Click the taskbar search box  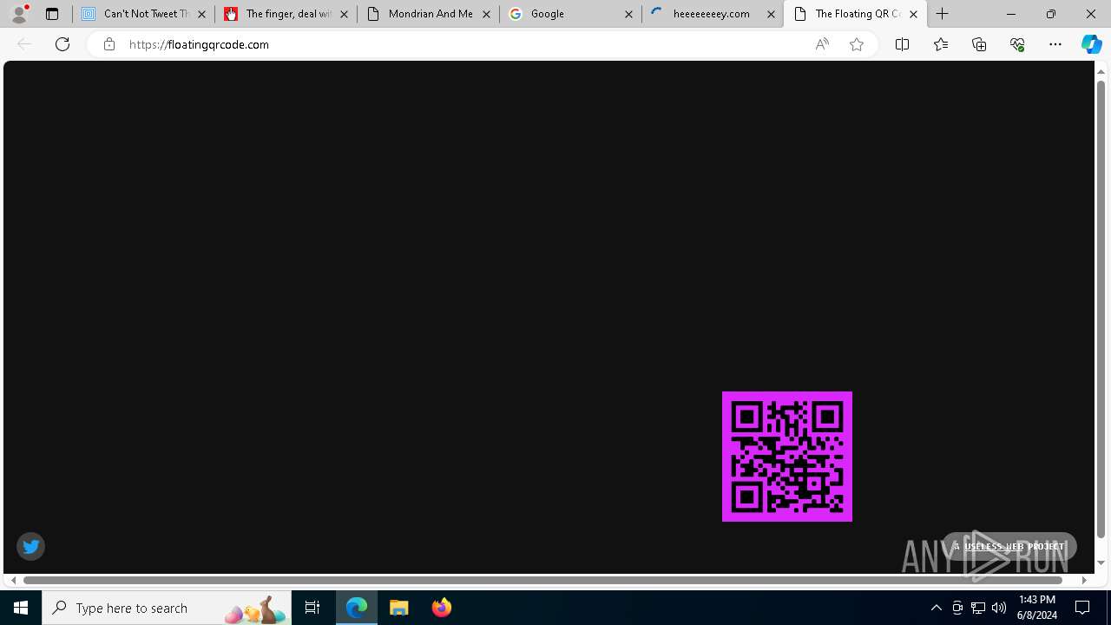tap(167, 608)
